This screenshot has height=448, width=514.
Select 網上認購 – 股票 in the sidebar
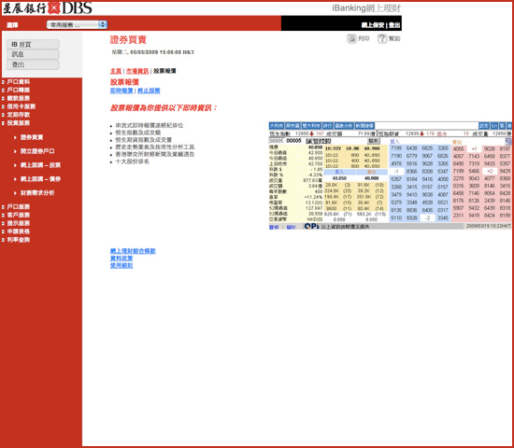click(40, 165)
